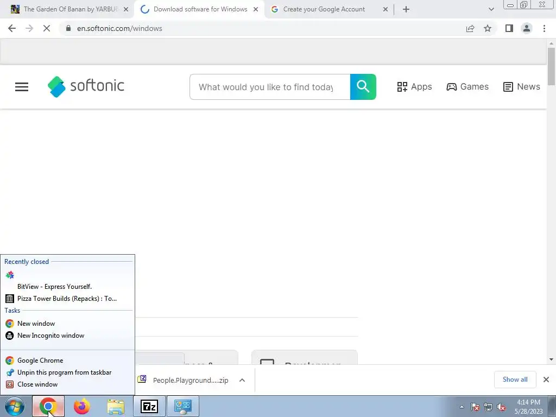Open 7-Zip from the taskbar
The image size is (556, 417).
point(149,406)
